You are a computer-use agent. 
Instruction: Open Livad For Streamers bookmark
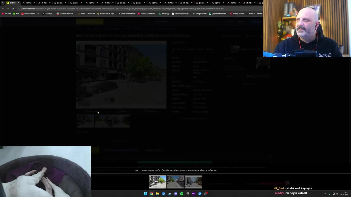(127, 14)
